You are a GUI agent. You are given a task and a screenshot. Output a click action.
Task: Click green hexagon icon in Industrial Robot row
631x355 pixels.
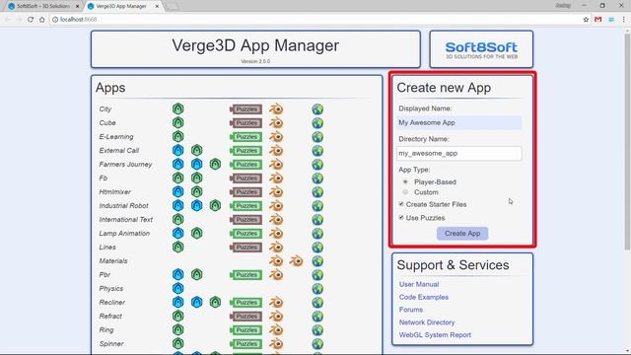pos(215,205)
